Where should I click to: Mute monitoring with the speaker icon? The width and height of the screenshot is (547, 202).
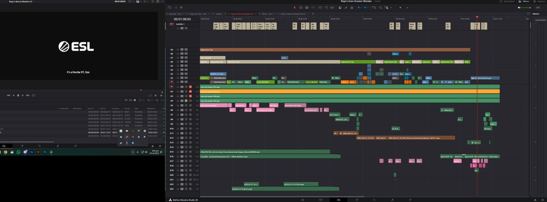tap(519, 7)
